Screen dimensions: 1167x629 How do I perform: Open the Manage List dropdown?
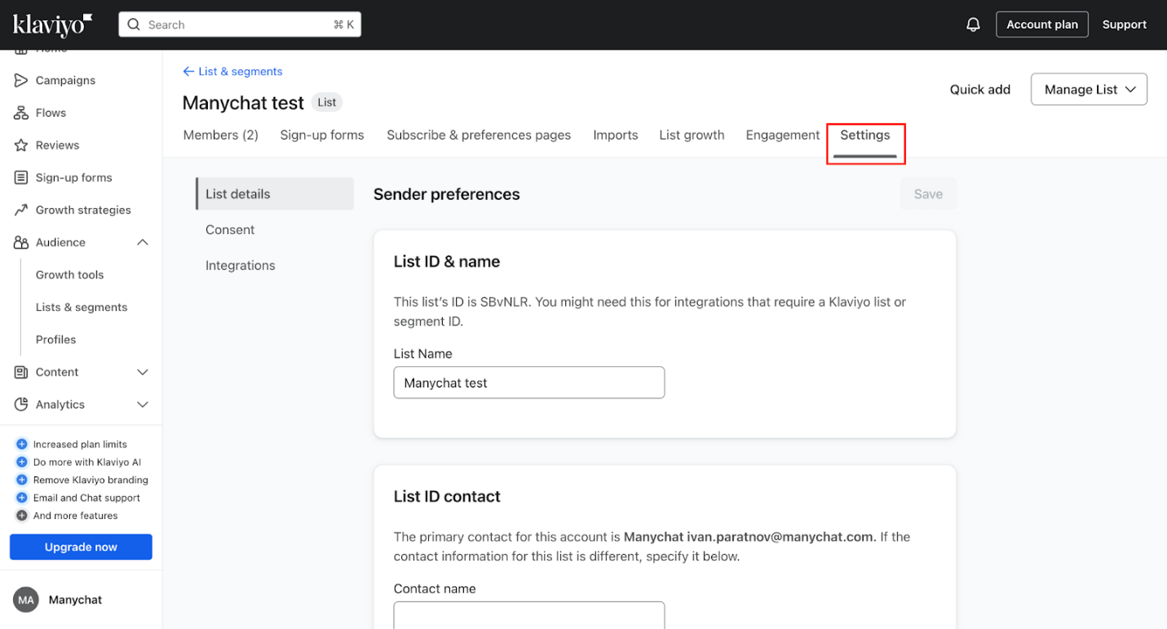point(1089,89)
